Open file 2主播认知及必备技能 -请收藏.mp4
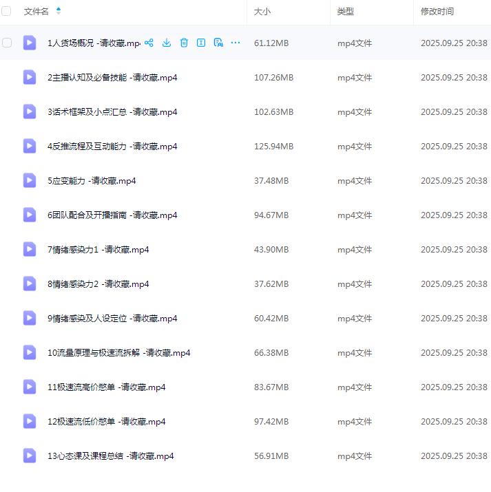This screenshot has width=491, height=492. click(112, 78)
